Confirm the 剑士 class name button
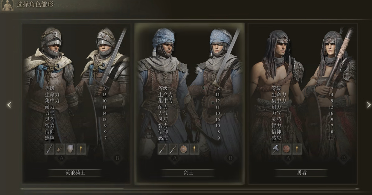This screenshot has height=195, width=372. click(188, 173)
